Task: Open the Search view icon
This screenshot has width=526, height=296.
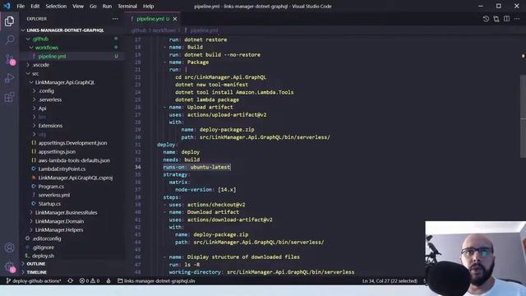Action: point(9,40)
